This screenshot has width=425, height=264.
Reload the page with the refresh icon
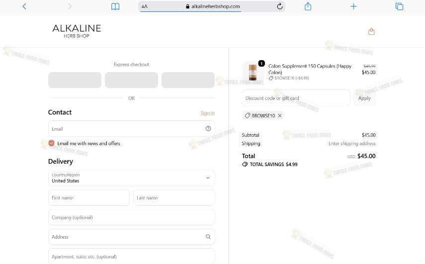[280, 6]
